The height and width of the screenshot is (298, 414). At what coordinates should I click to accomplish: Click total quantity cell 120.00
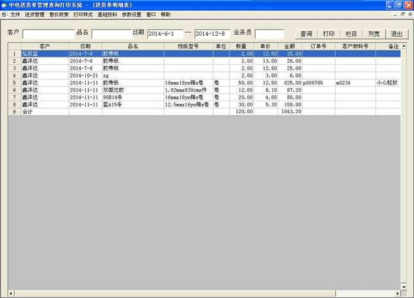242,112
